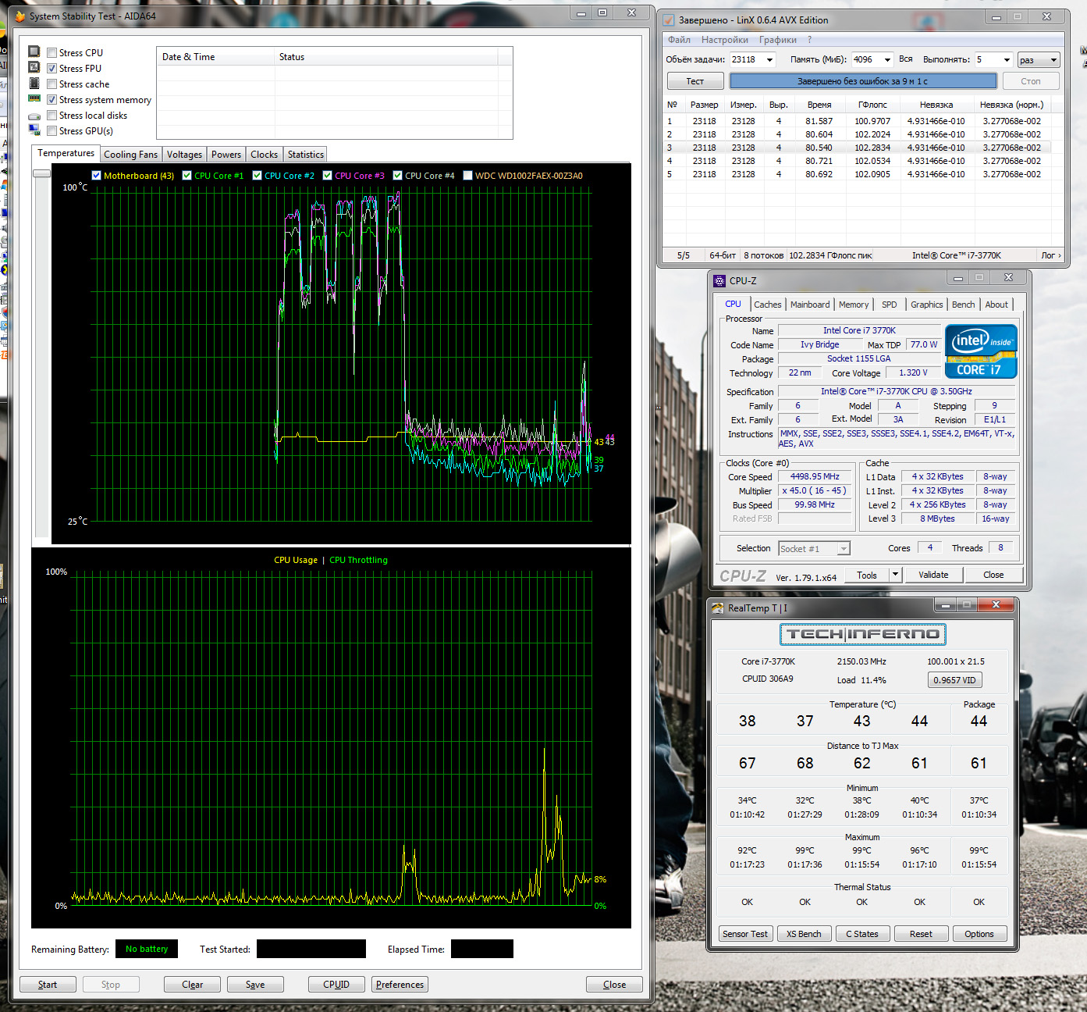Click the Start button in AIDA64
1087x1012 pixels.
48,985
